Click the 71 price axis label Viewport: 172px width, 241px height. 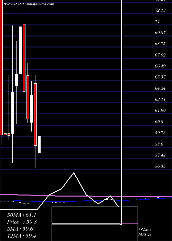point(158,21)
